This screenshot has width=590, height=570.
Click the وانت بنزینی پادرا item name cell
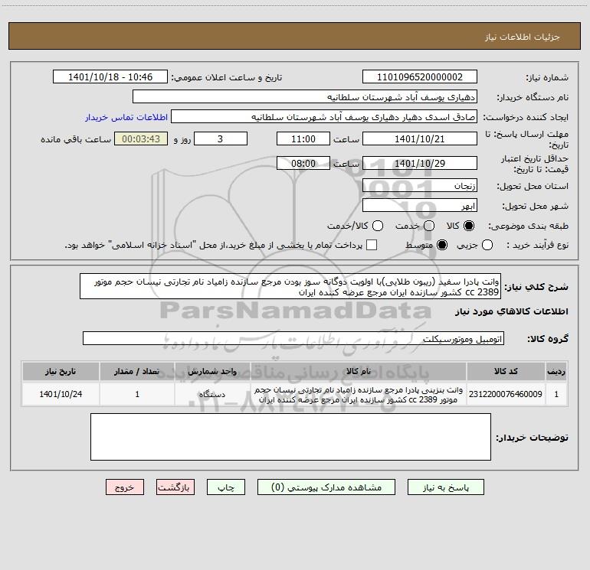(x=359, y=395)
